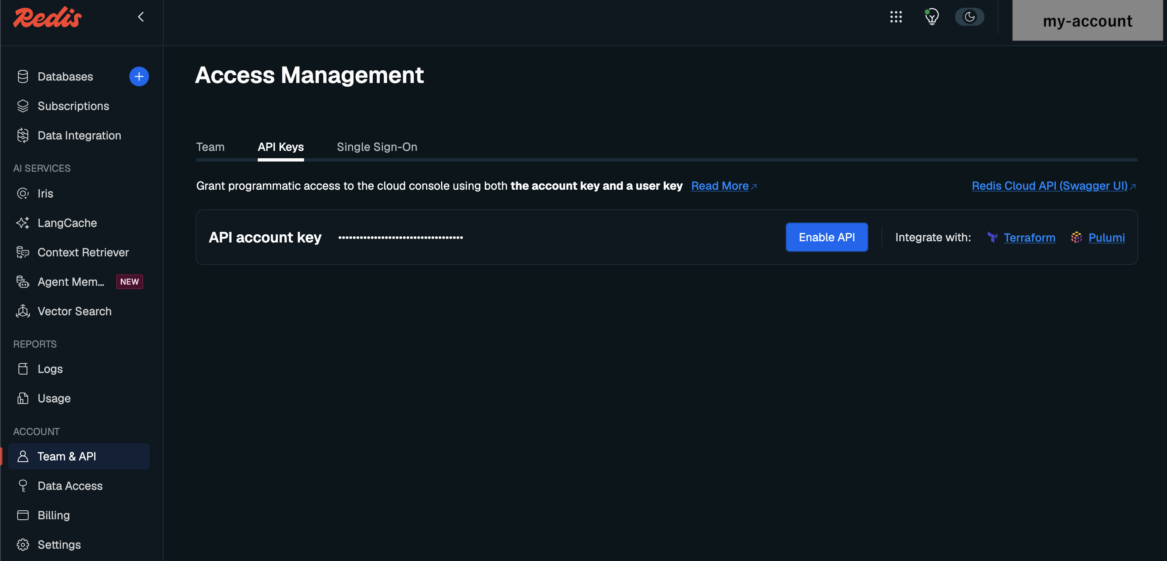Open Iris in the sidebar
This screenshot has width=1167, height=561.
coord(45,193)
